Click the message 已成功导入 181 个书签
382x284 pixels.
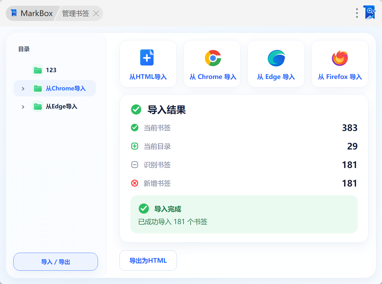[173, 222]
